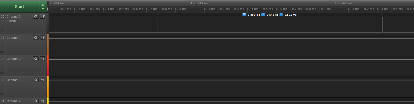This screenshot has height=104, width=414.
Task: Grab the Channel 0 drag handle dots
Action: click(3, 31)
